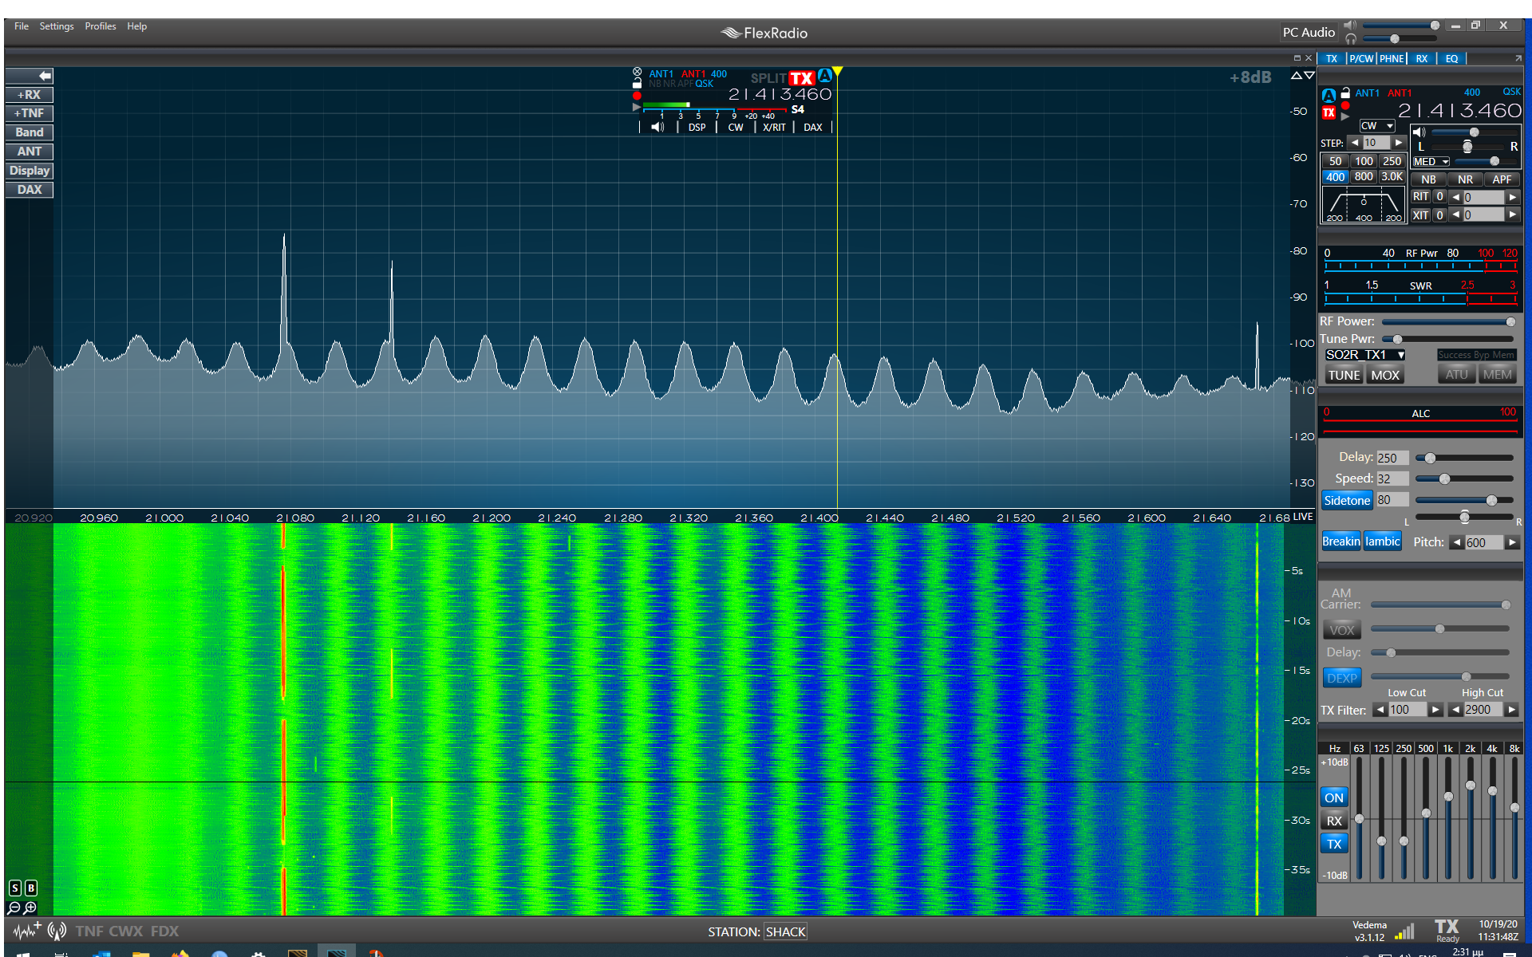Click the slice flag frequency 21.413.460
The image size is (1532, 957).
tap(780, 95)
